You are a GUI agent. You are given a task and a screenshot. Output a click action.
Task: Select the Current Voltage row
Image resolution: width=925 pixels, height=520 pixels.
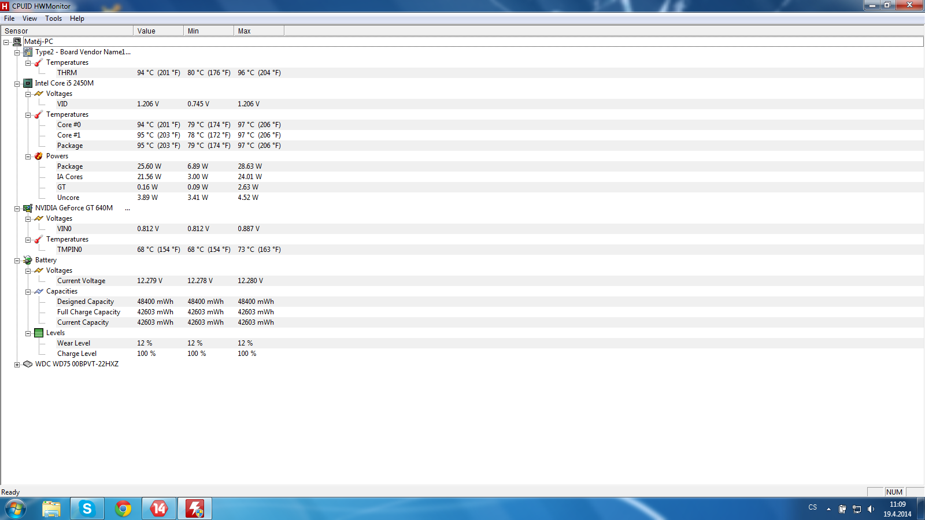462,281
